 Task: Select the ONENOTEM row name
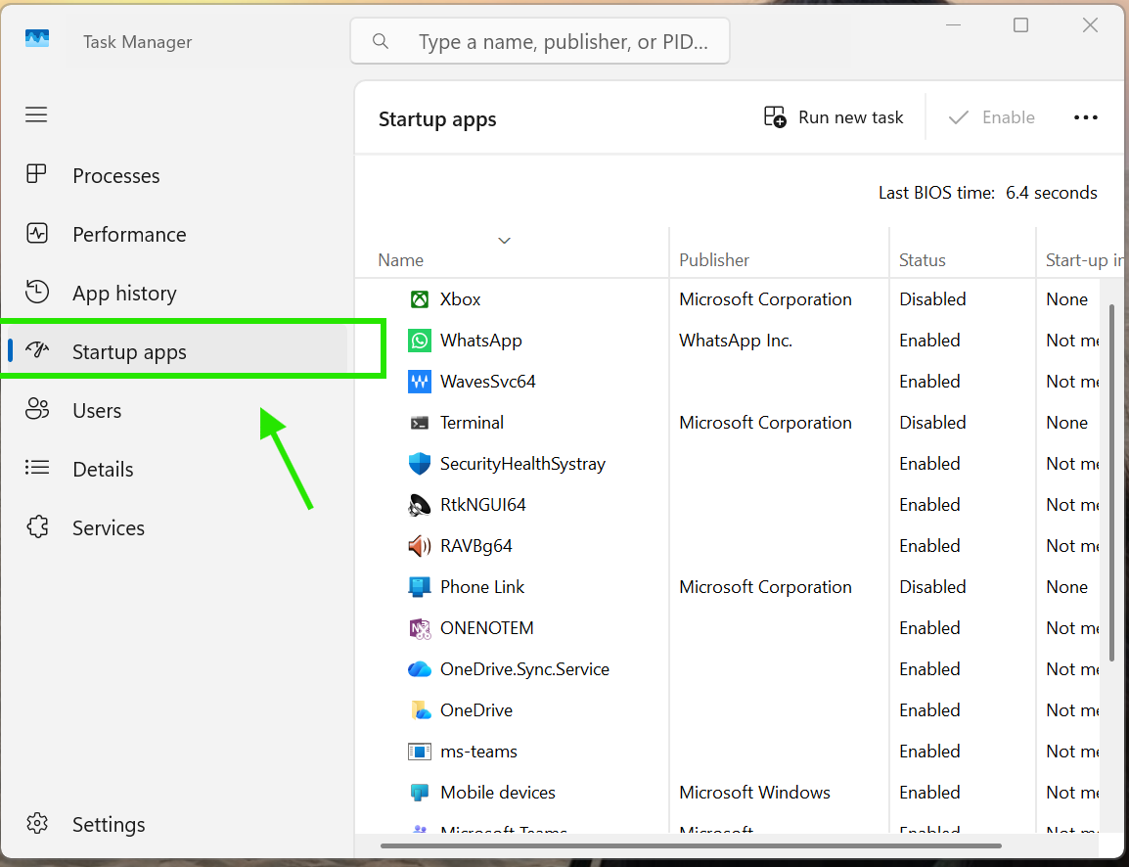[x=487, y=628]
